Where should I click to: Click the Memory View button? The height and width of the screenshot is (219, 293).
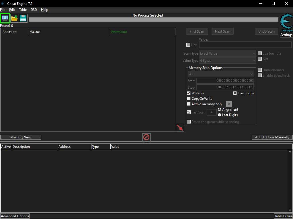click(x=21, y=137)
